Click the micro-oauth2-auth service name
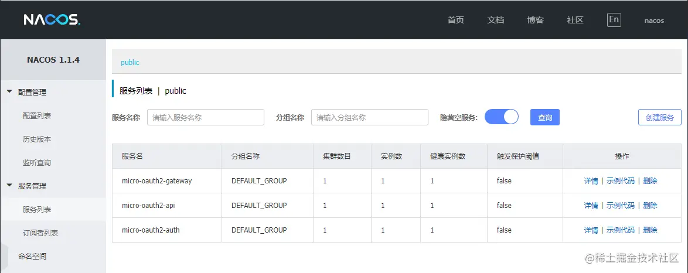Image resolution: width=688 pixels, height=273 pixels. click(x=151, y=230)
